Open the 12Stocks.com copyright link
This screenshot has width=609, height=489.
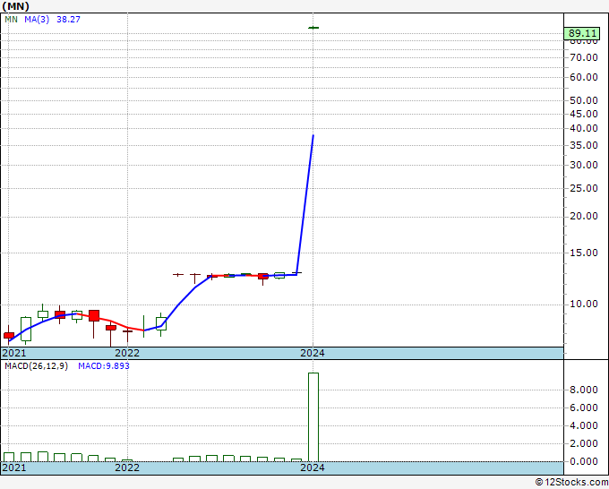(571, 482)
